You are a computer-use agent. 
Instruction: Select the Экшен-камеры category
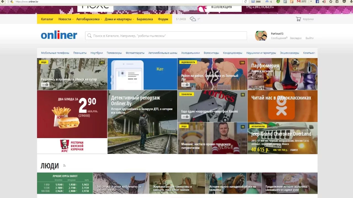(290, 53)
